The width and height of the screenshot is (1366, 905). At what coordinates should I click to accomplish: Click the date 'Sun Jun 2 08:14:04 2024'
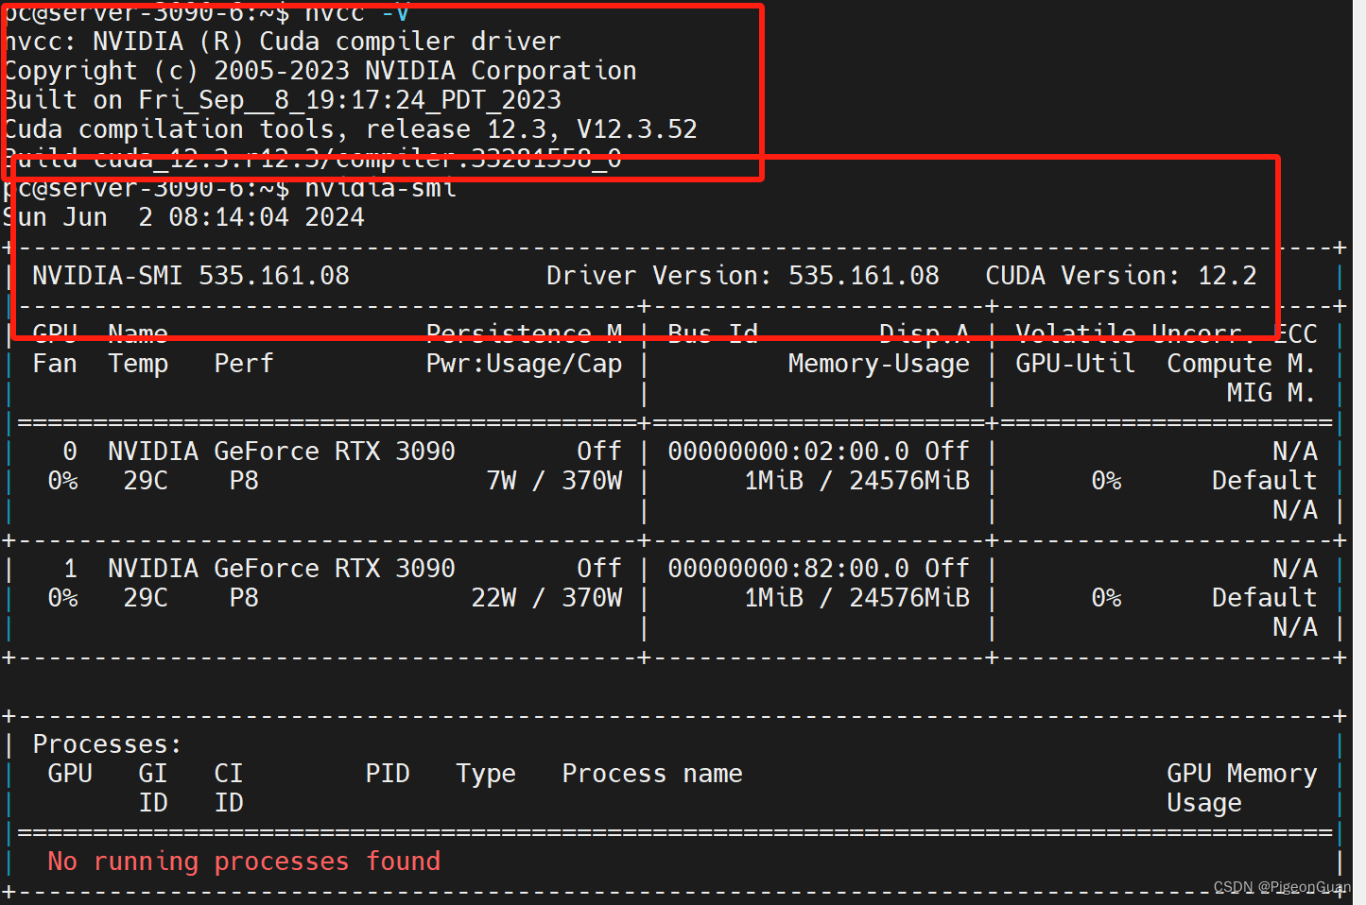point(184,217)
